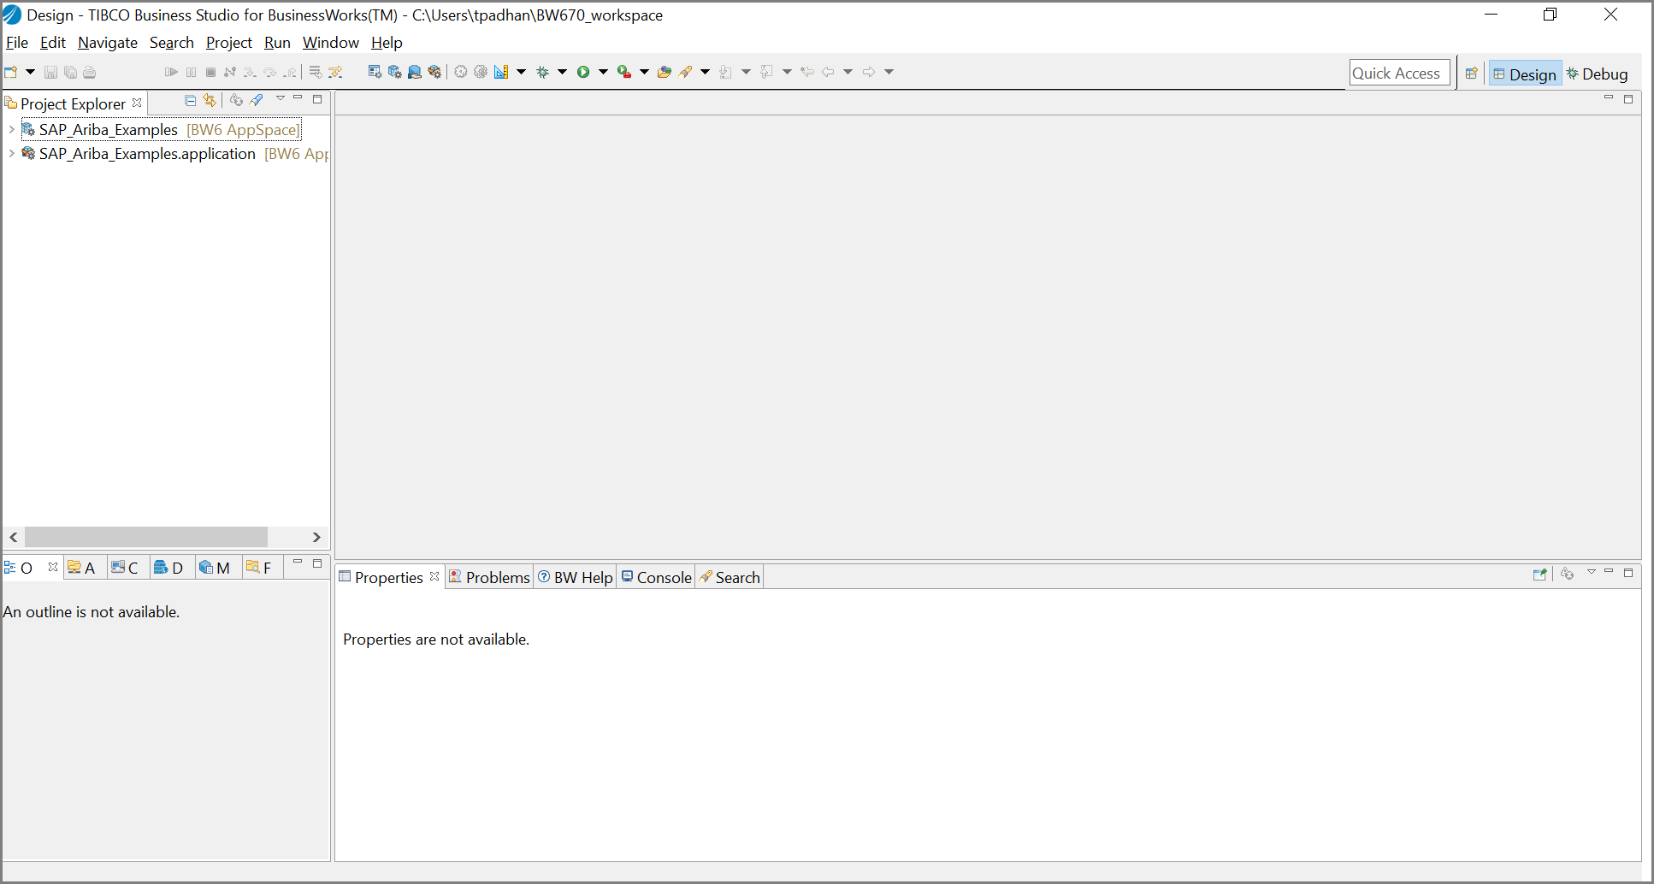Click the Last Edit Location toolbar icon
The width and height of the screenshot is (1654, 884).
pos(807,72)
